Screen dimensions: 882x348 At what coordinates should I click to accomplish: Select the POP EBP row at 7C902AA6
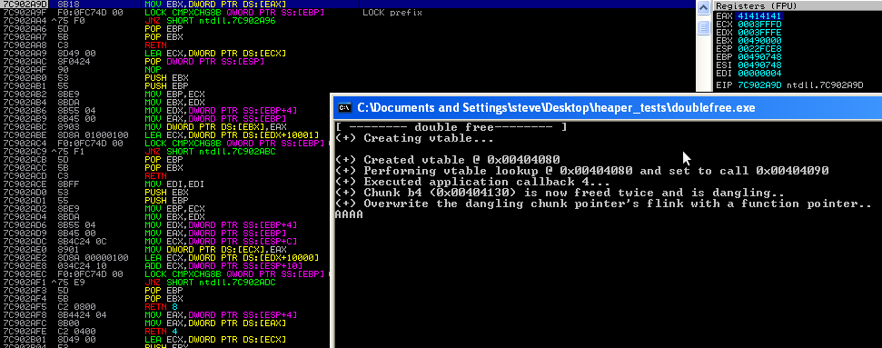(164, 28)
